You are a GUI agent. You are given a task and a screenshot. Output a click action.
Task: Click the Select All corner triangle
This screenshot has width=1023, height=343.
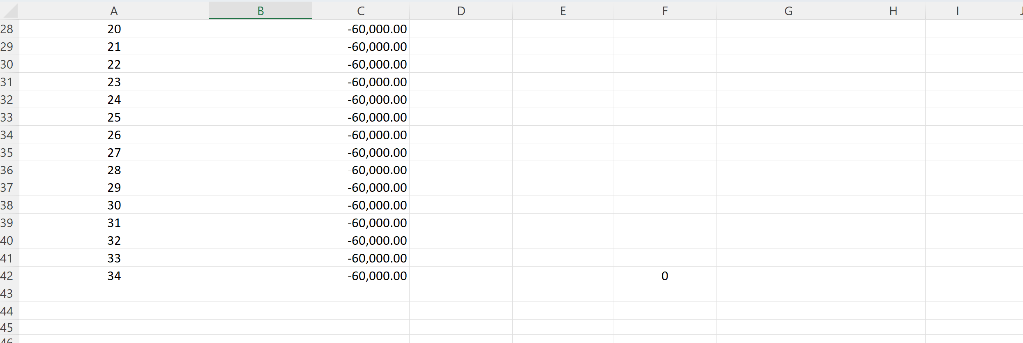click(9, 11)
